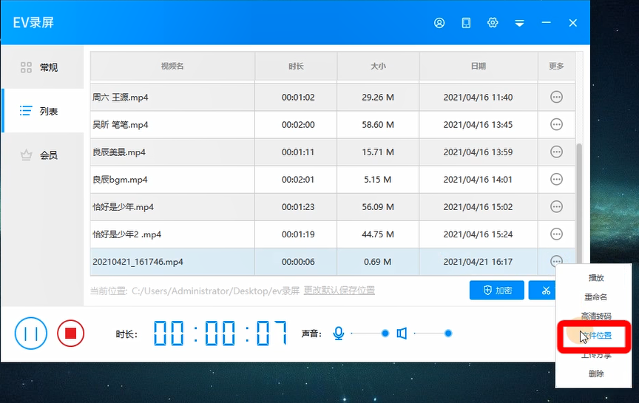Click the 00:00:07 recording timer display
Image resolution: width=639 pixels, height=403 pixels.
pyautogui.click(x=220, y=333)
